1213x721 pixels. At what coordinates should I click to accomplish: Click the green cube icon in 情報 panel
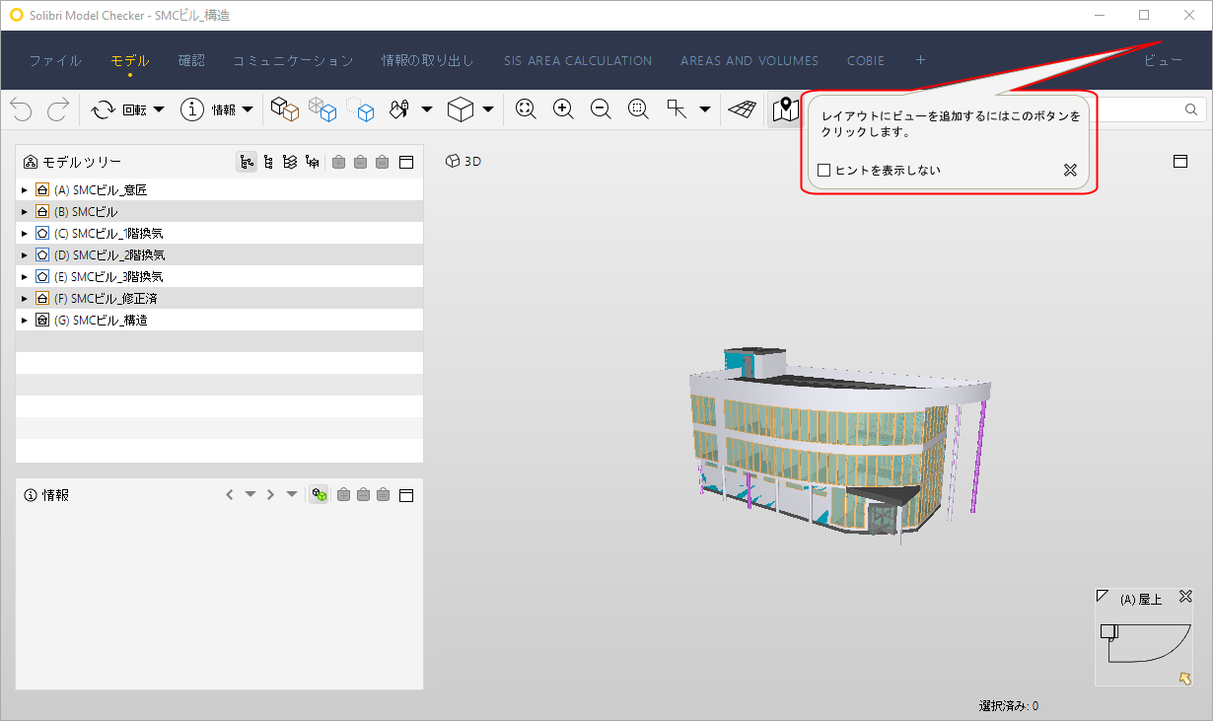point(320,494)
